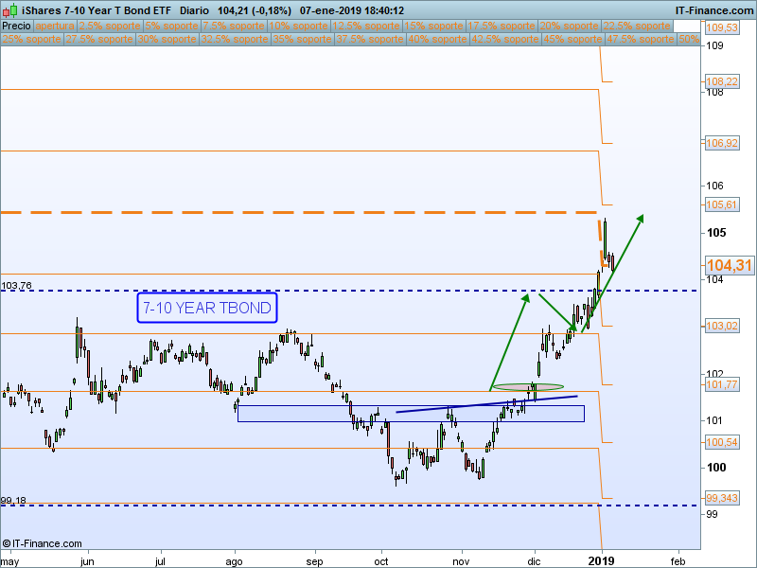Open the IT-Finance.com link at top right

click(713, 9)
